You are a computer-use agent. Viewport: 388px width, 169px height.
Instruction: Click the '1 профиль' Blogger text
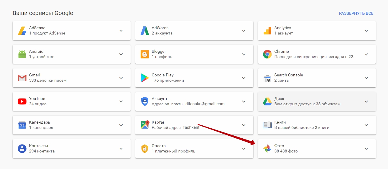(x=162, y=57)
